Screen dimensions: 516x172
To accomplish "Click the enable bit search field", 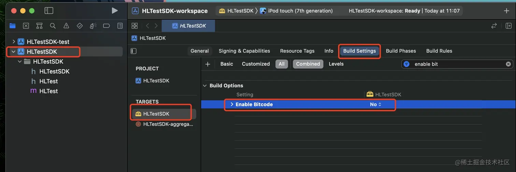I will point(457,64).
